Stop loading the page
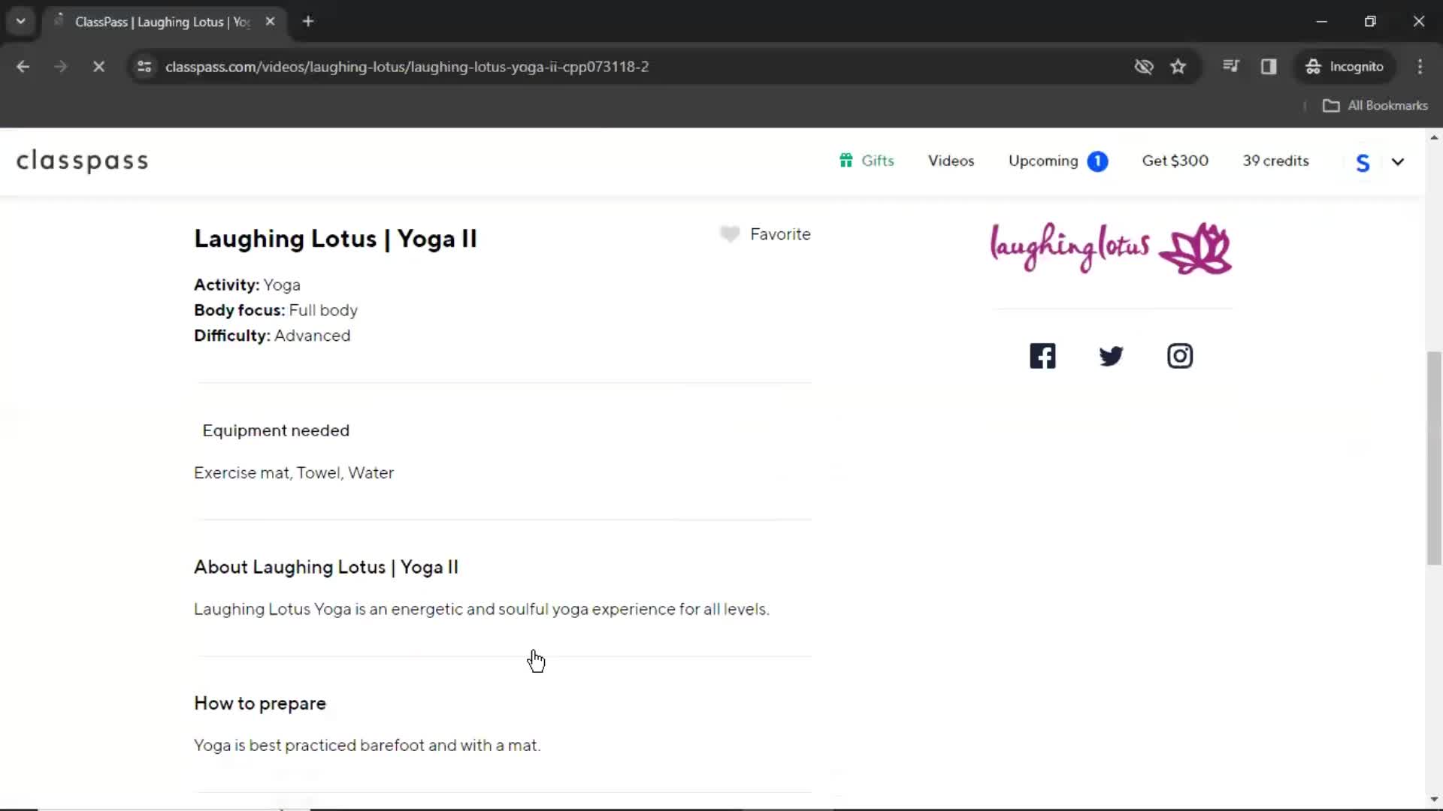1443x811 pixels. click(x=98, y=67)
